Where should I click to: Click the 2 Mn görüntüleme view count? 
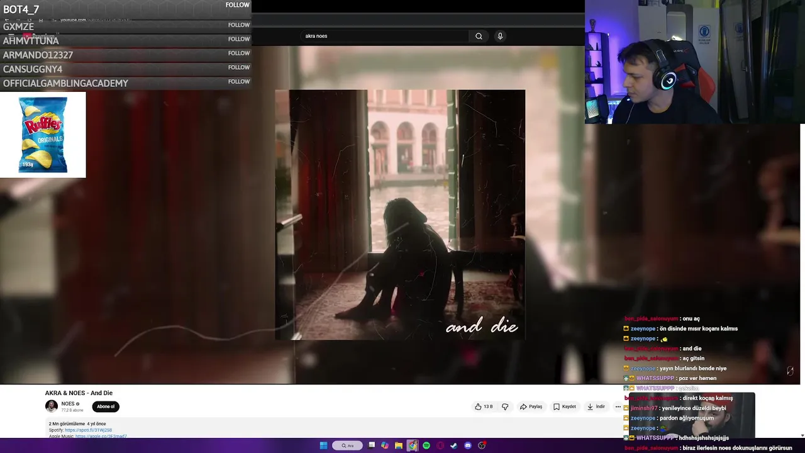(67, 424)
